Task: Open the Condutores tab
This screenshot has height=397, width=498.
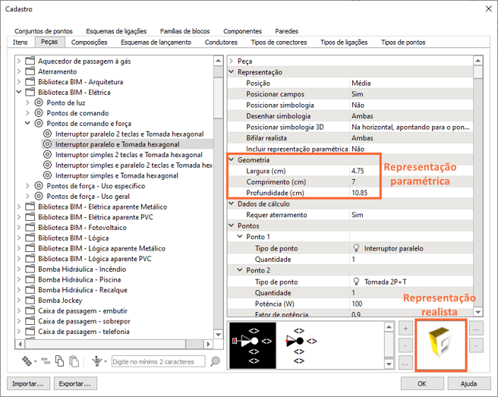Action: point(221,43)
